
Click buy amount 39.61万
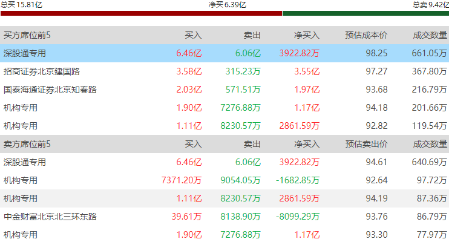pyautogui.click(x=186, y=217)
